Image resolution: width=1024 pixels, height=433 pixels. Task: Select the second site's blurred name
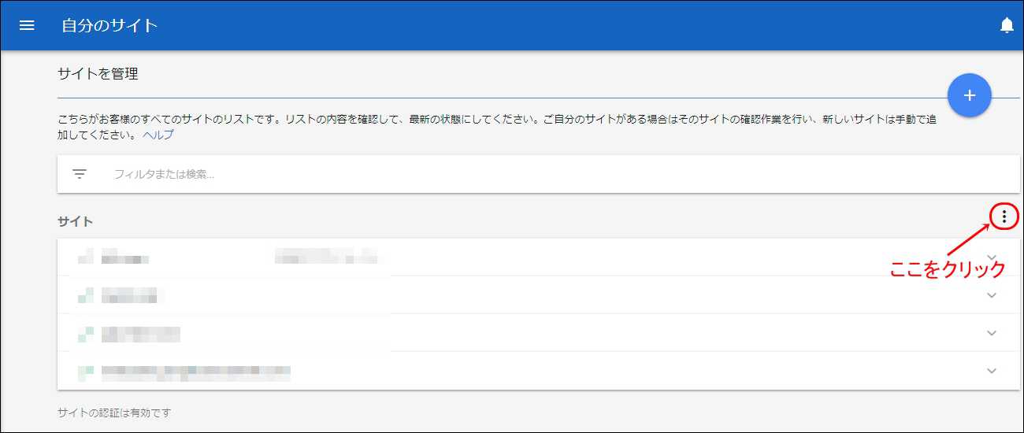pyautogui.click(x=129, y=295)
